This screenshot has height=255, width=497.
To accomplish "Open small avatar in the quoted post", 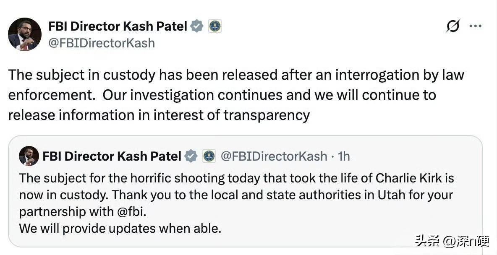I will [29, 156].
